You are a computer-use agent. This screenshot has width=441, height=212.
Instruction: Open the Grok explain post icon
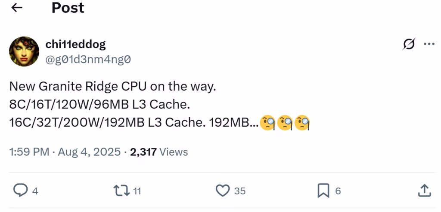click(x=409, y=44)
